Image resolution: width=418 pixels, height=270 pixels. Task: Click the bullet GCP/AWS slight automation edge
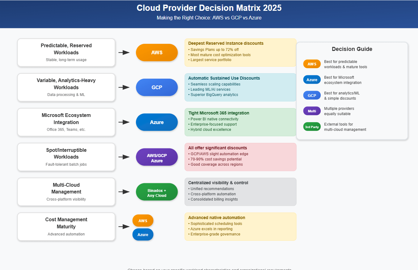[x=218, y=154]
